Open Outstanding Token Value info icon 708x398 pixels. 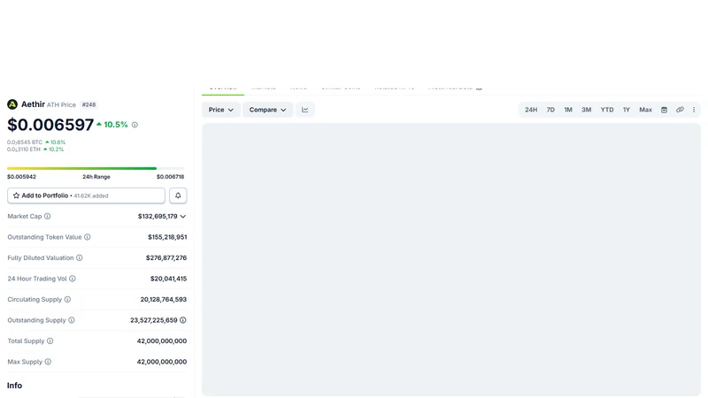(x=87, y=237)
